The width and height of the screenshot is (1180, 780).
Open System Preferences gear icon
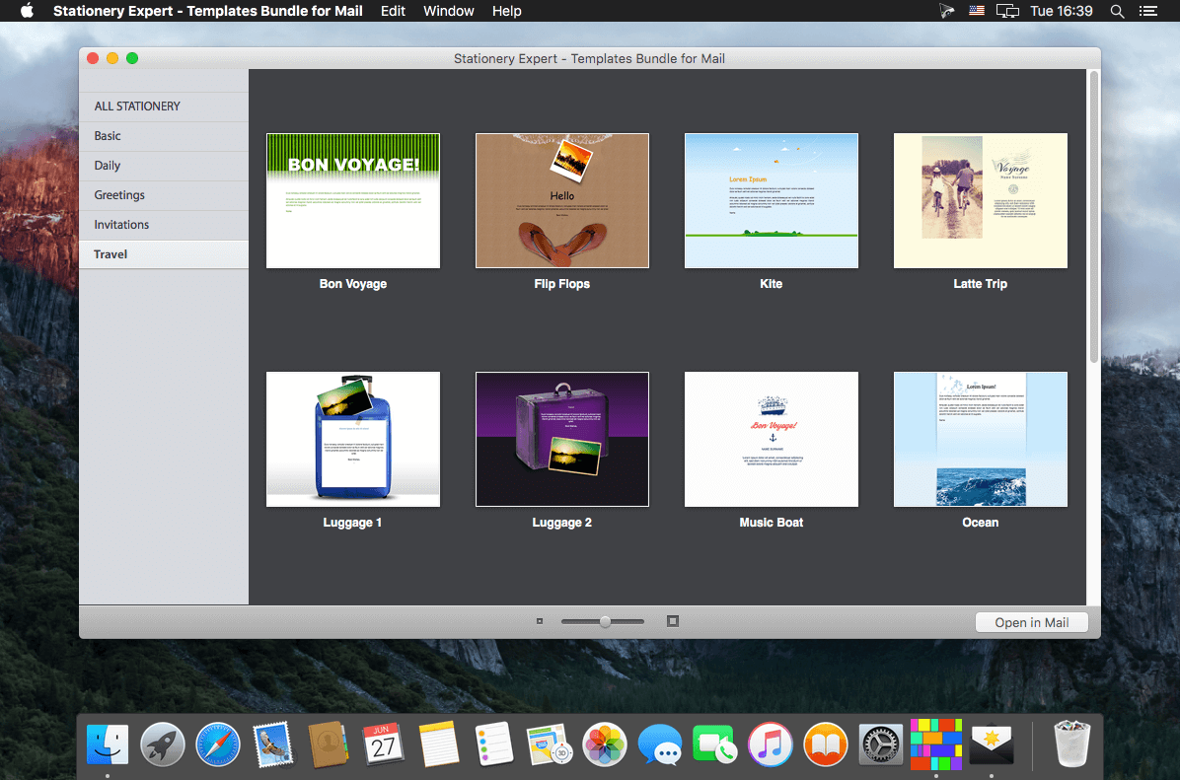point(880,745)
